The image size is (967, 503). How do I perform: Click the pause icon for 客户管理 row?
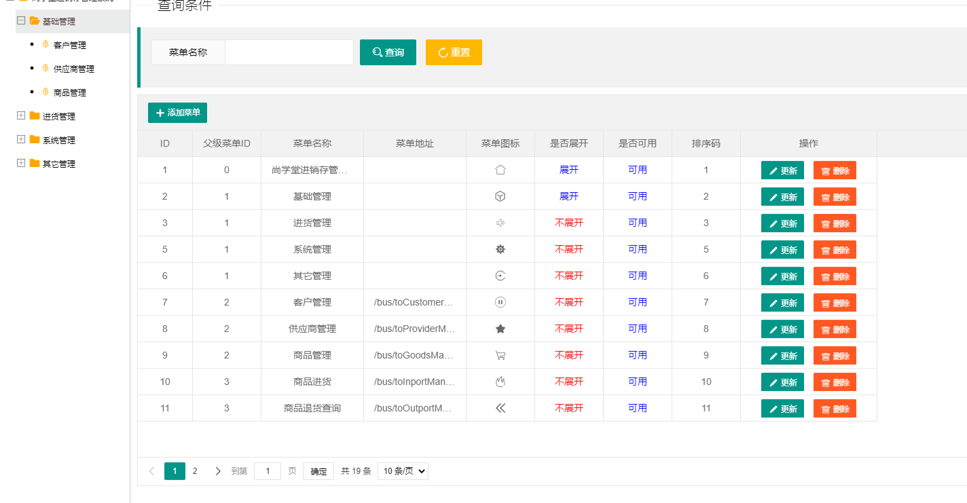tap(500, 302)
